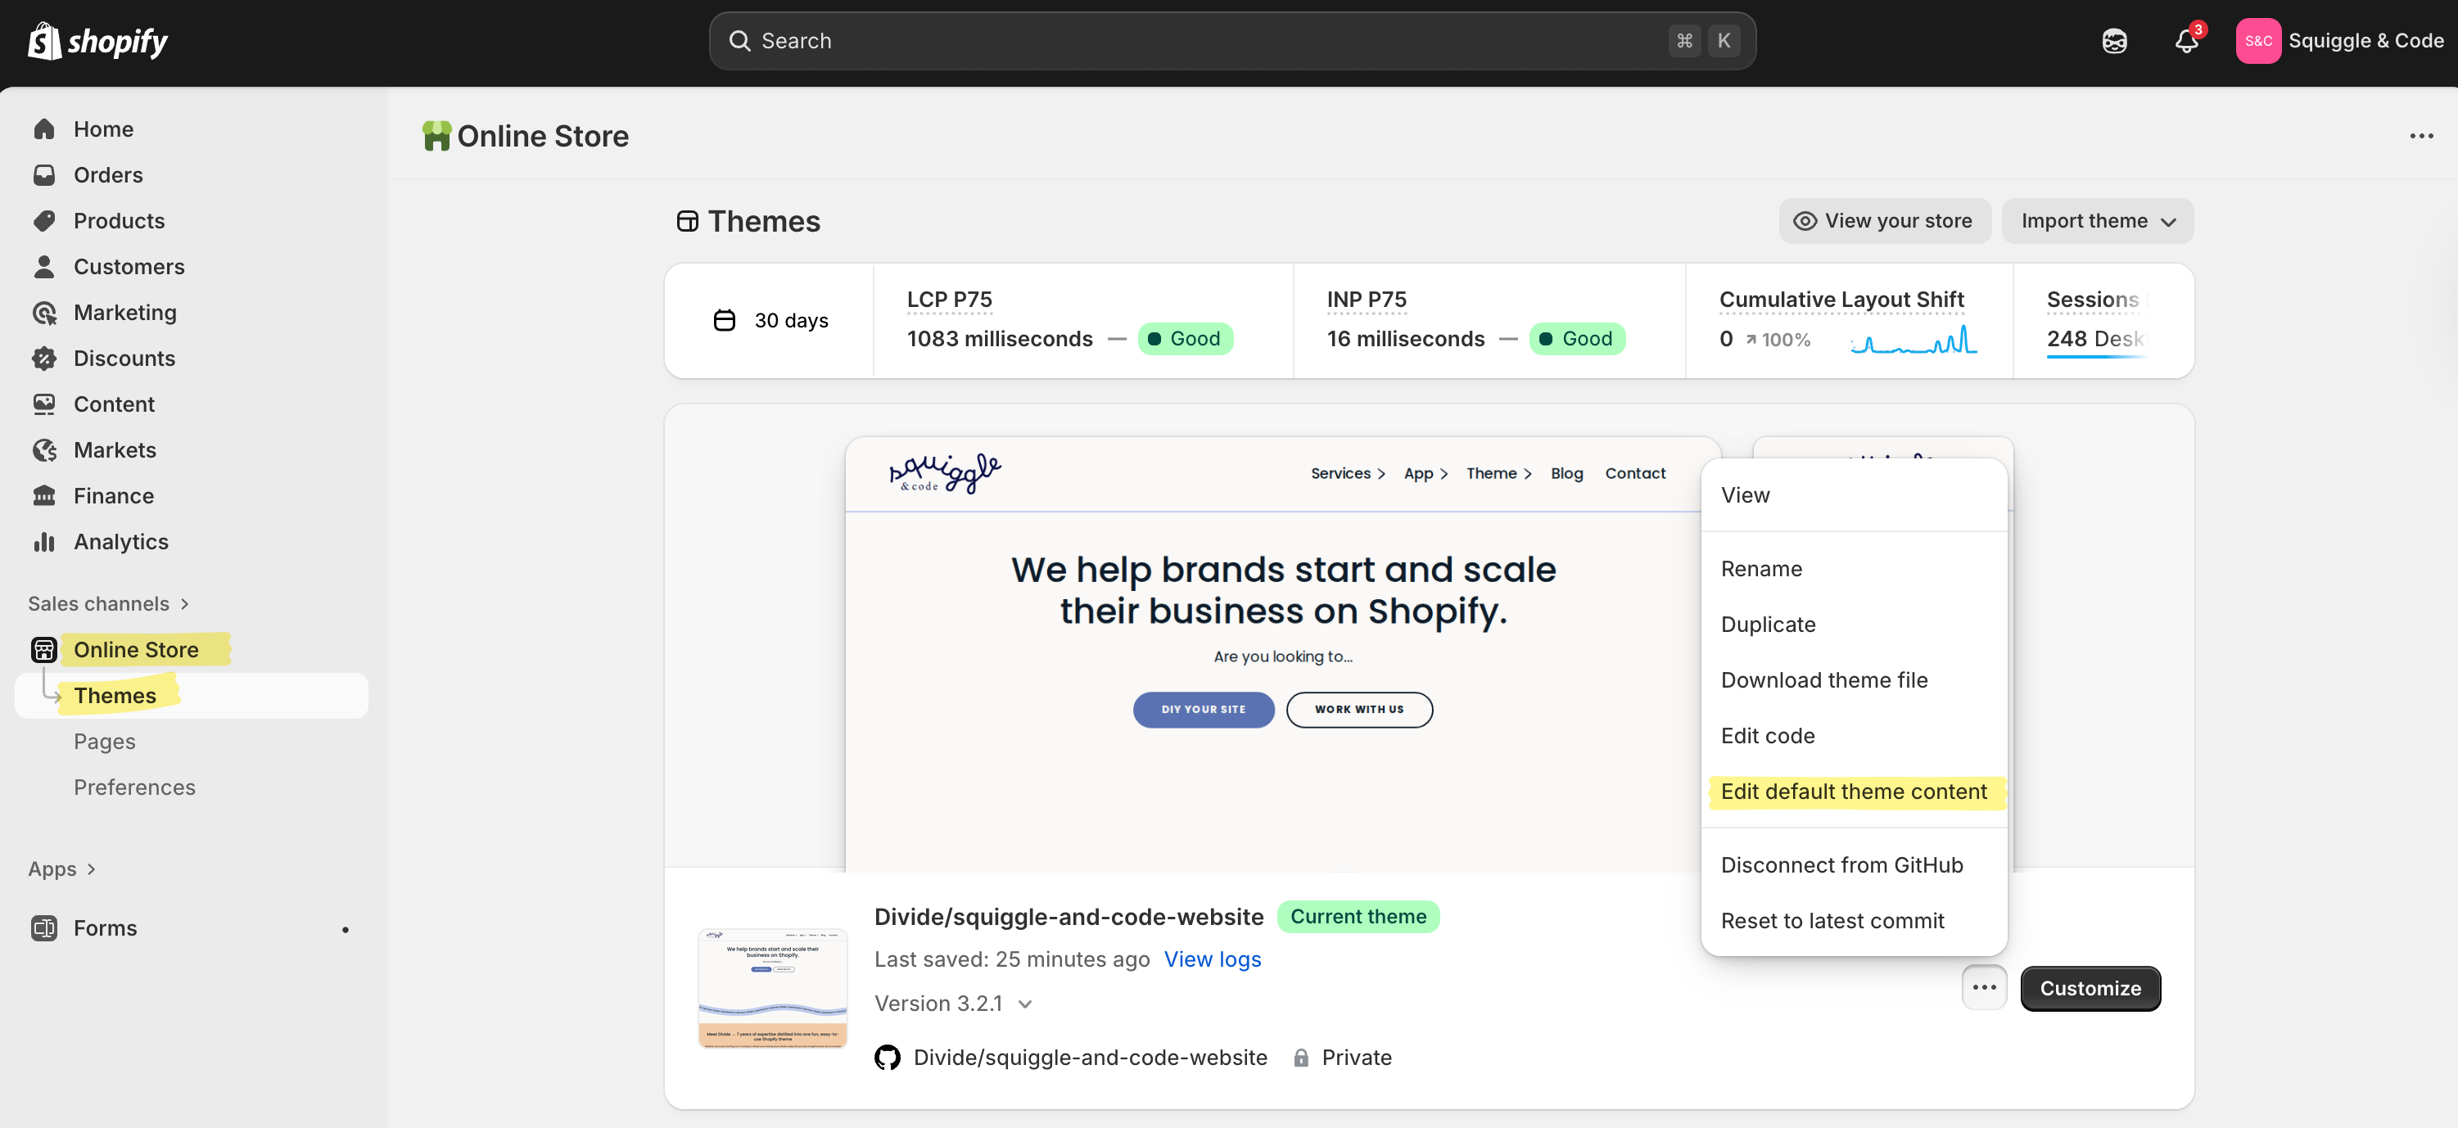Select the Analytics bar chart icon

pyautogui.click(x=44, y=541)
